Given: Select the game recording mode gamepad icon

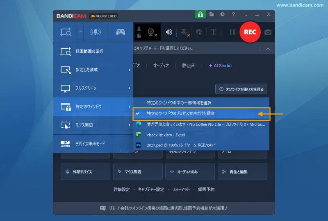Looking at the screenshot, I should (121, 32).
